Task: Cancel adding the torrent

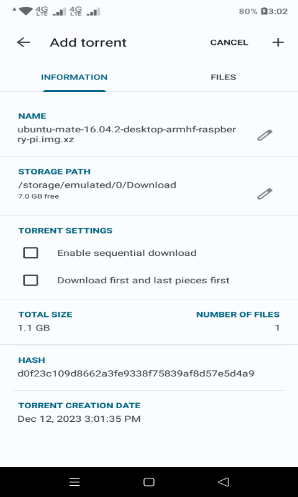Action: point(229,42)
